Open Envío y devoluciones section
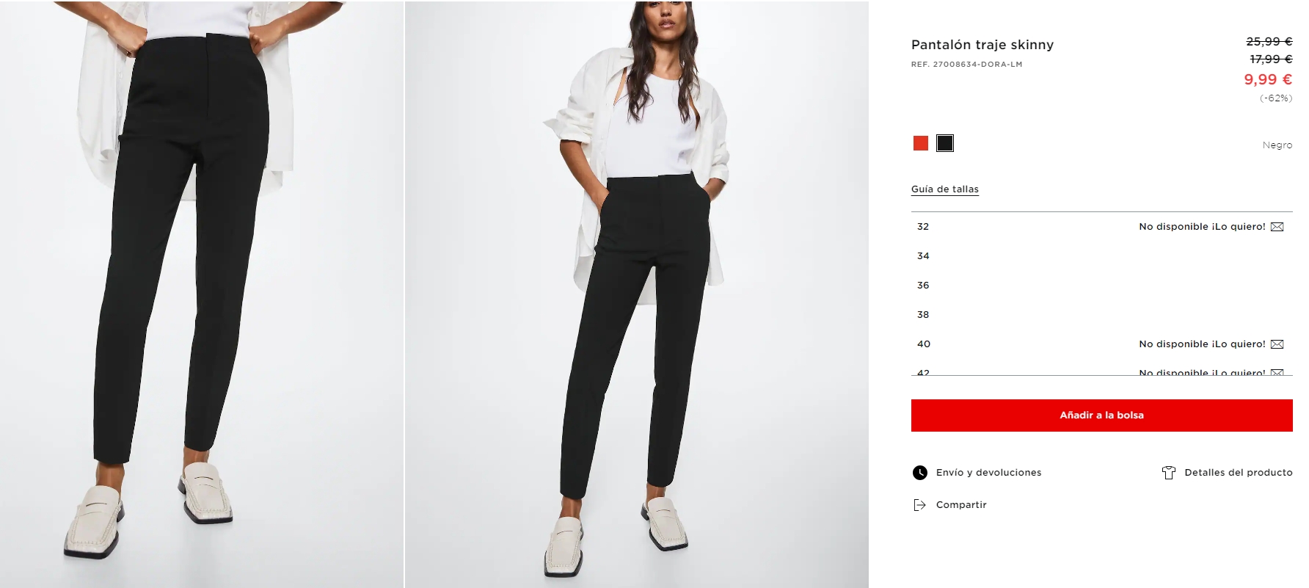This screenshot has height=588, width=1309. coord(988,473)
